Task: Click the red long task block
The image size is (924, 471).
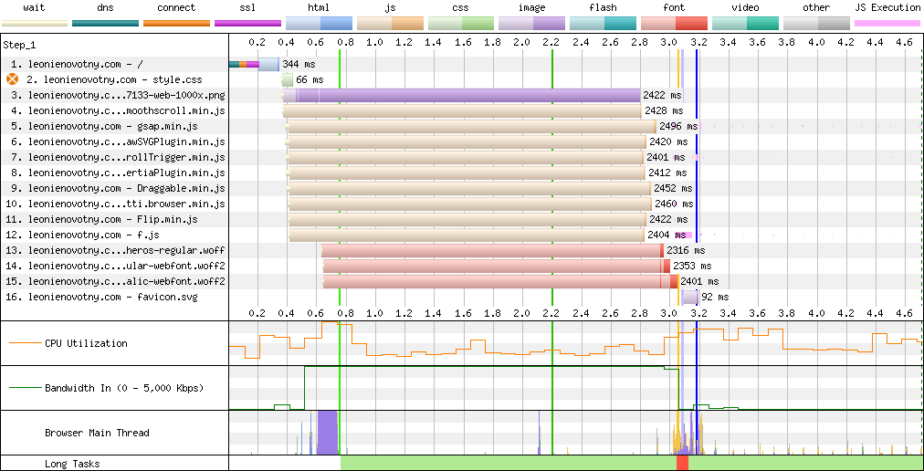Action: (x=682, y=463)
